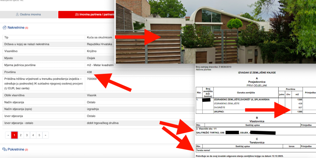The image size is (316, 158).
Task: Click the Površina value 438
Action: [90, 72]
